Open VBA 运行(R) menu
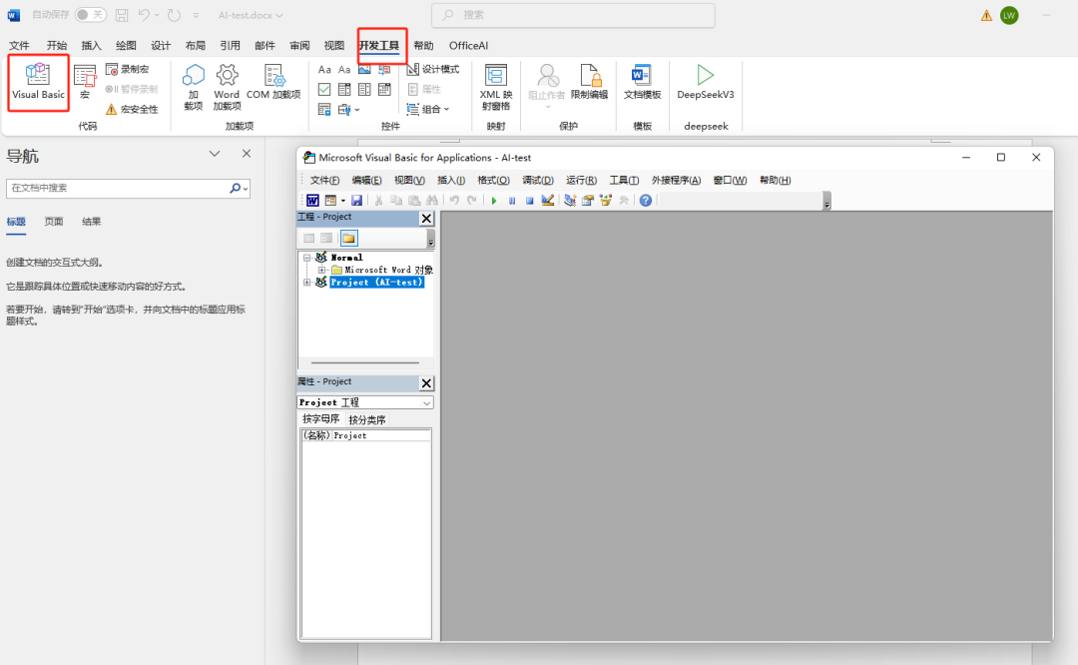 pos(581,180)
